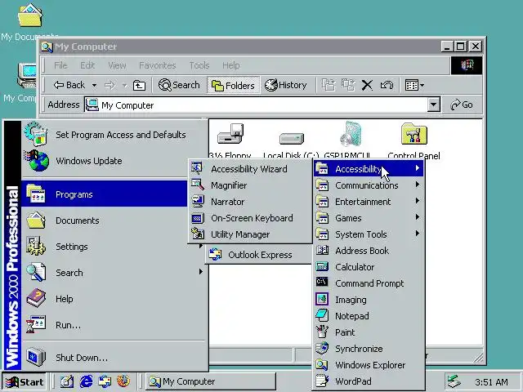
Task: Launch Internet Explorer from quick launch
Action: (87, 381)
